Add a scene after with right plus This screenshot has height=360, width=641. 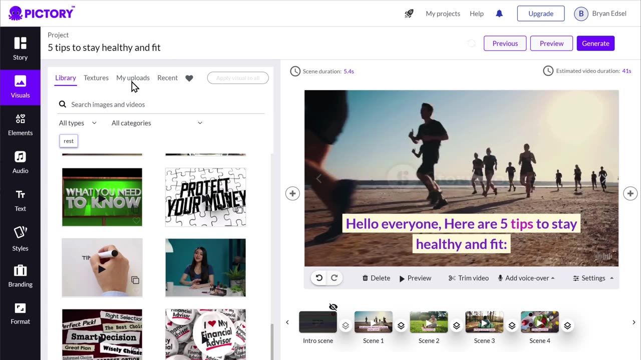coord(630,193)
